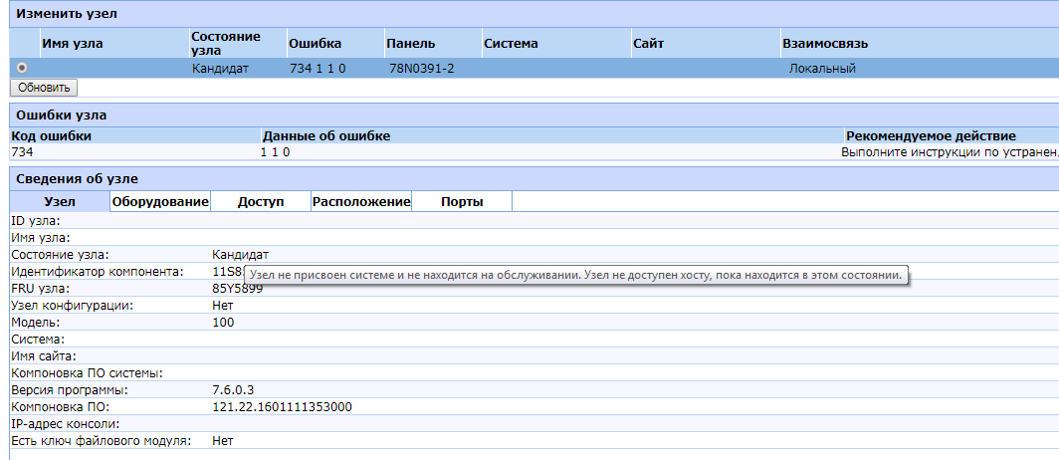Click panel value 78N0391-2 in node row
Screen dimensions: 1059x460
[x=422, y=69]
